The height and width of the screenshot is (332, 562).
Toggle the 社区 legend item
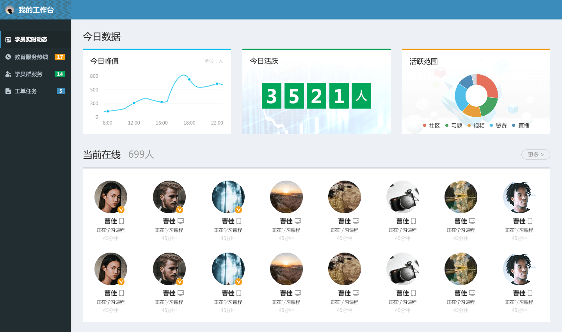click(432, 125)
